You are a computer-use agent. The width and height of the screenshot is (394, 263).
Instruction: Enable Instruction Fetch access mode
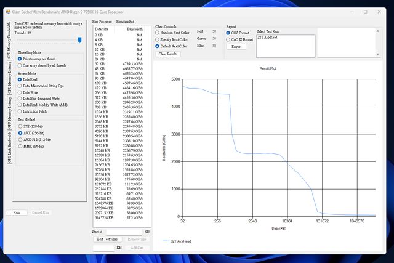pos(20,111)
